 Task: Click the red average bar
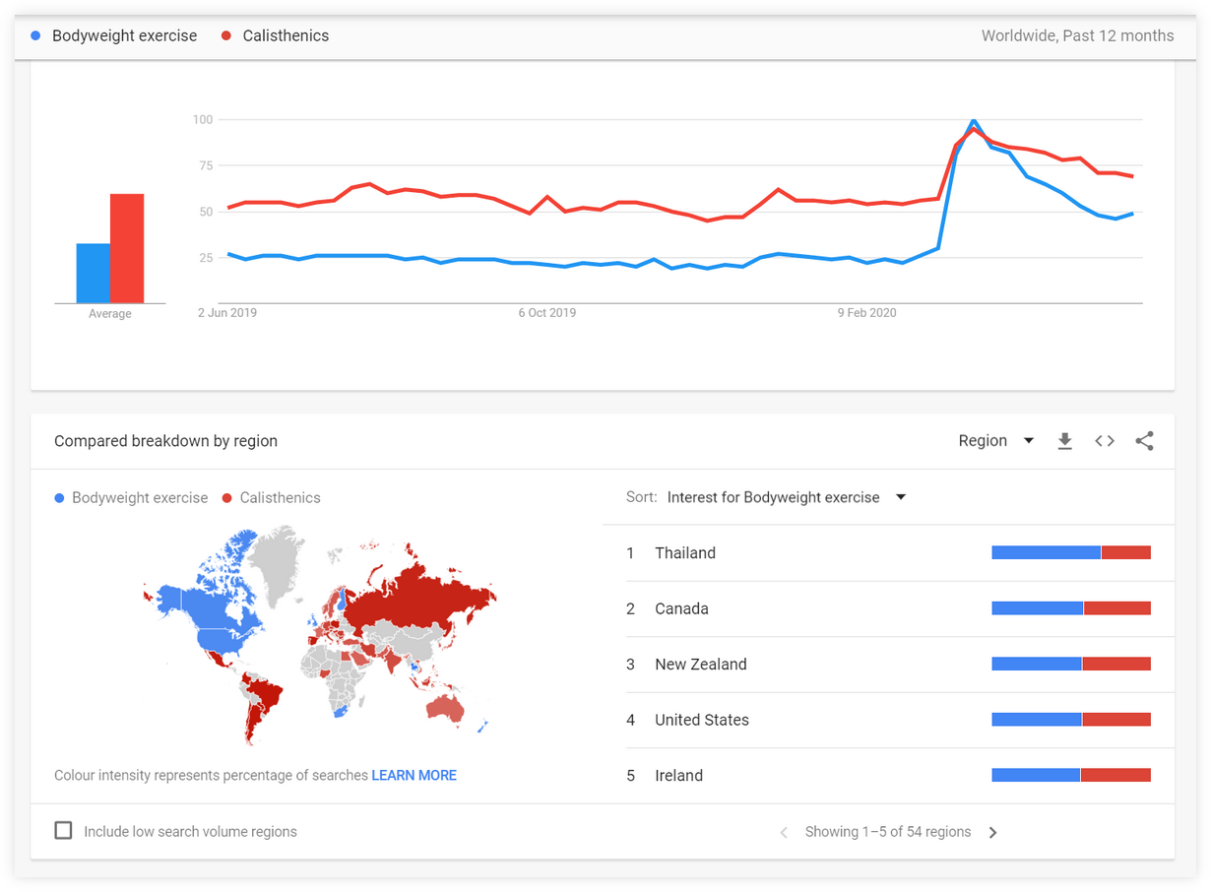(x=127, y=248)
